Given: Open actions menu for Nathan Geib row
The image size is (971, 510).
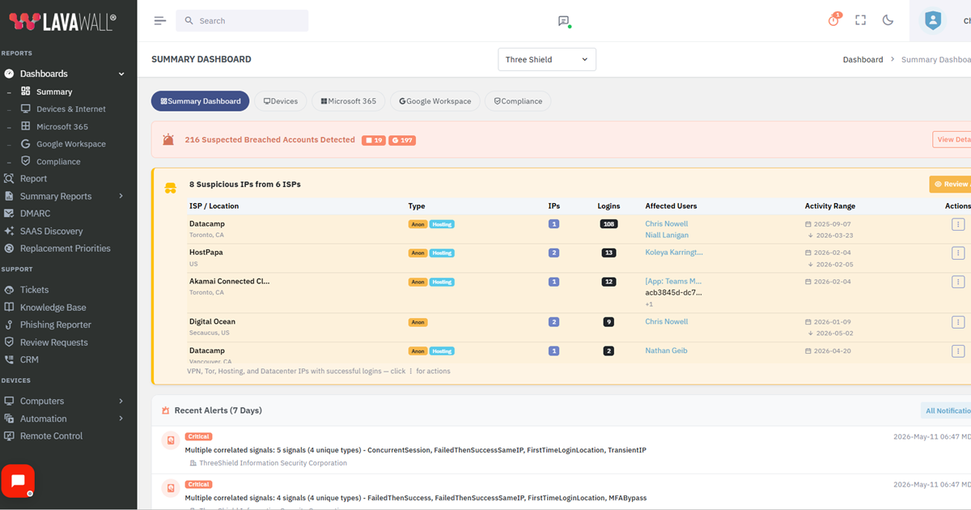Looking at the screenshot, I should point(958,351).
